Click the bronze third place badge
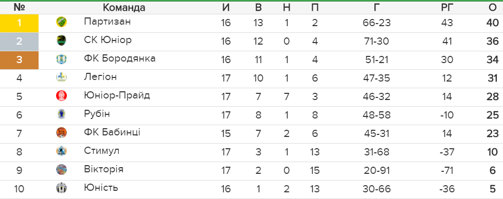503x199 pixels. (x=19, y=60)
